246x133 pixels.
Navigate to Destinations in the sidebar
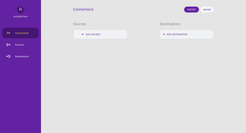[x=22, y=56]
